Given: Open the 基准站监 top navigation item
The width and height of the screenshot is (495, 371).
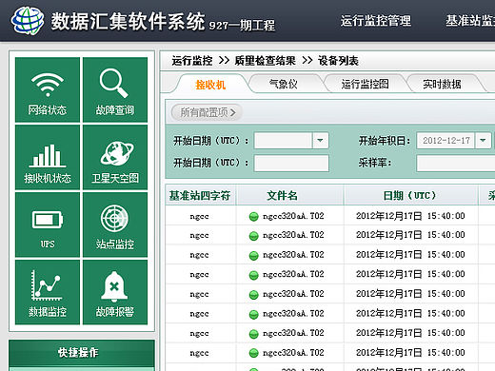Looking at the screenshot, I should tap(470, 21).
